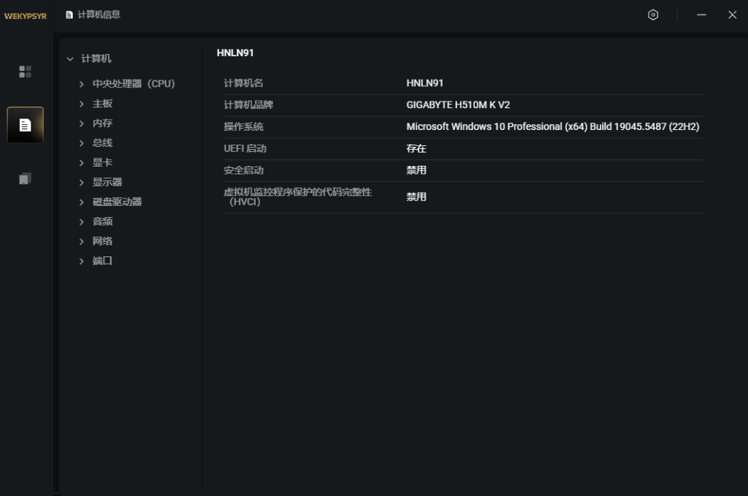
Task: Select 磁盘驱动器 in the tree
Action: tap(117, 202)
